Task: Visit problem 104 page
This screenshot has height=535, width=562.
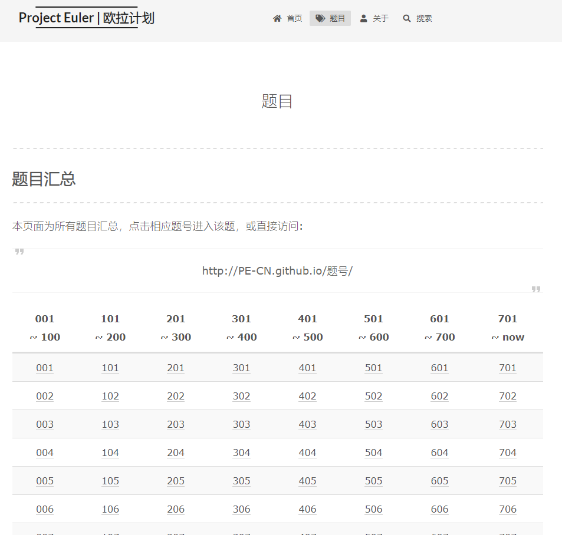Action: (110, 453)
